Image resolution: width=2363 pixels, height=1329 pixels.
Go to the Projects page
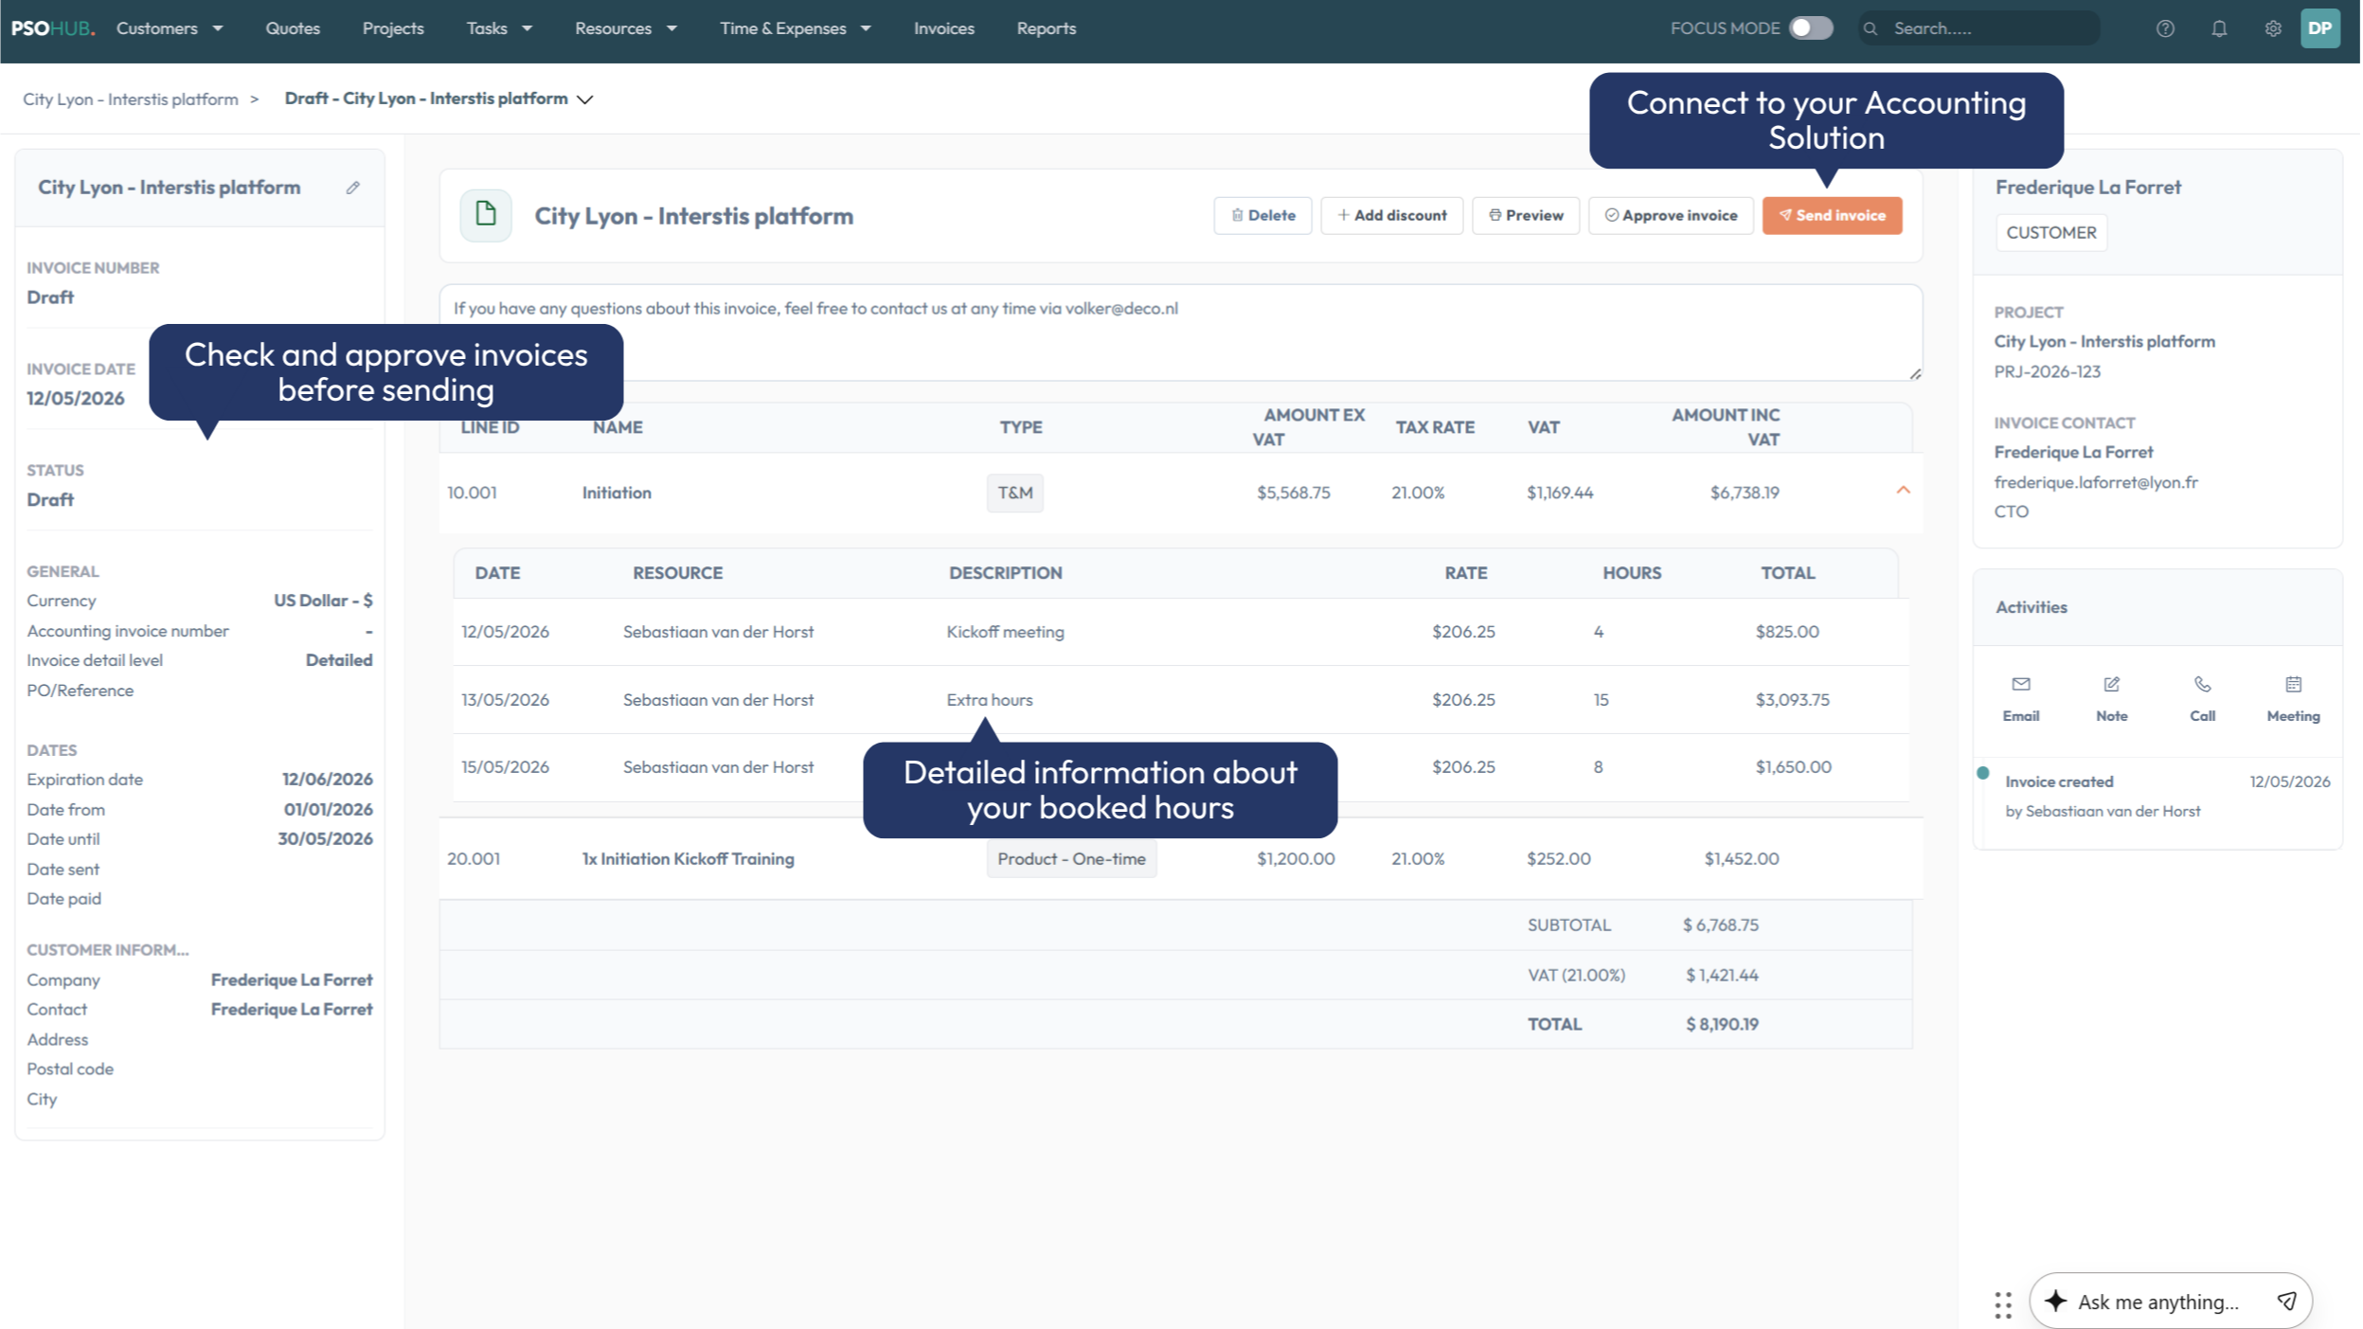[x=393, y=28]
